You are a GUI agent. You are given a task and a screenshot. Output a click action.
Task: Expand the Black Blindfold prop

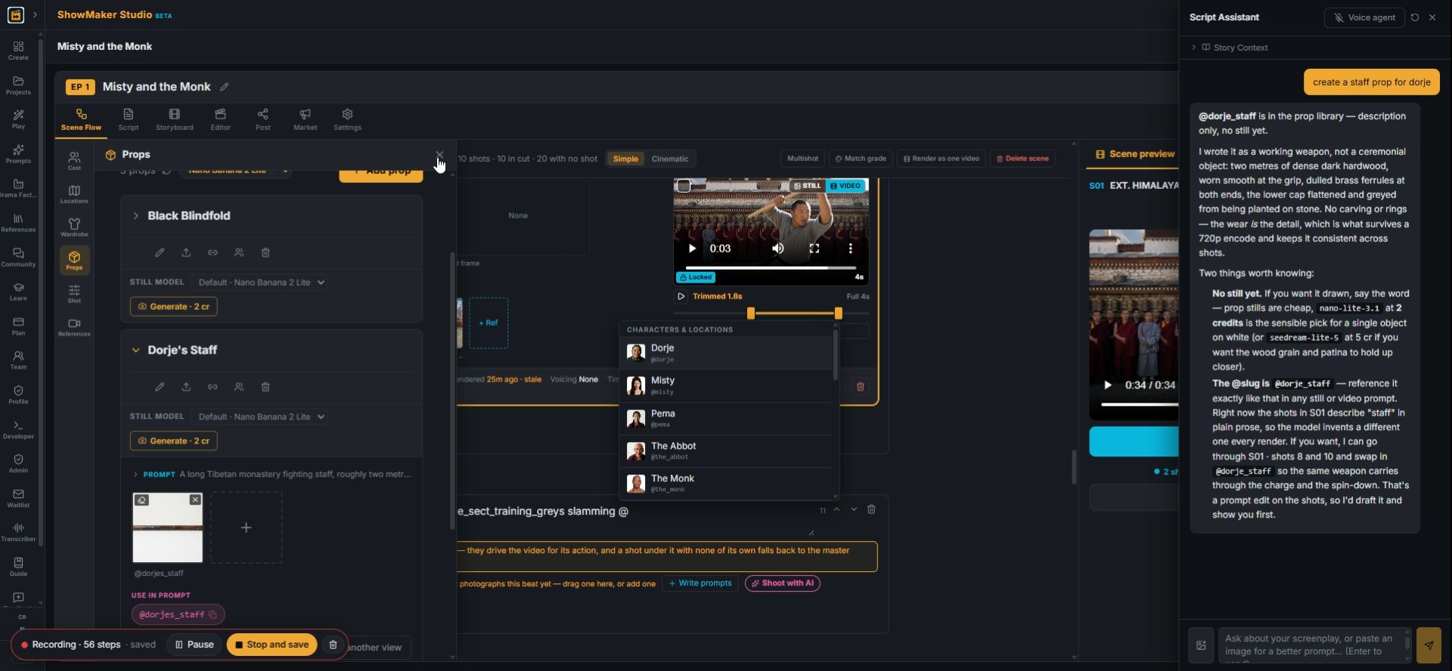point(136,216)
